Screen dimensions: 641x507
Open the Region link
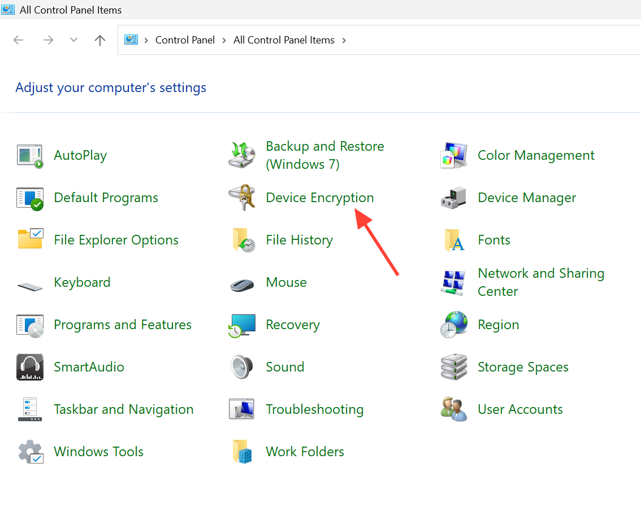pyautogui.click(x=499, y=325)
